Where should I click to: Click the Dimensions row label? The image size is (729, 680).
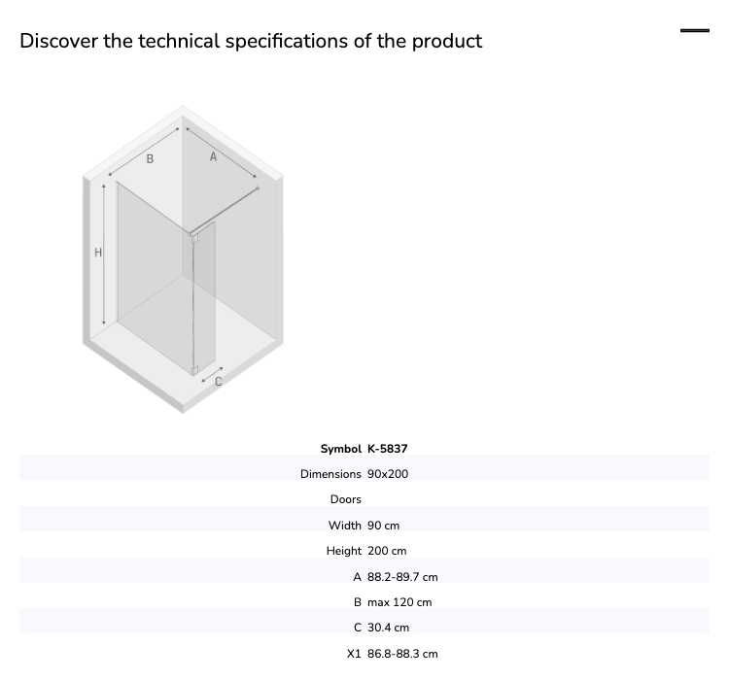(x=330, y=474)
